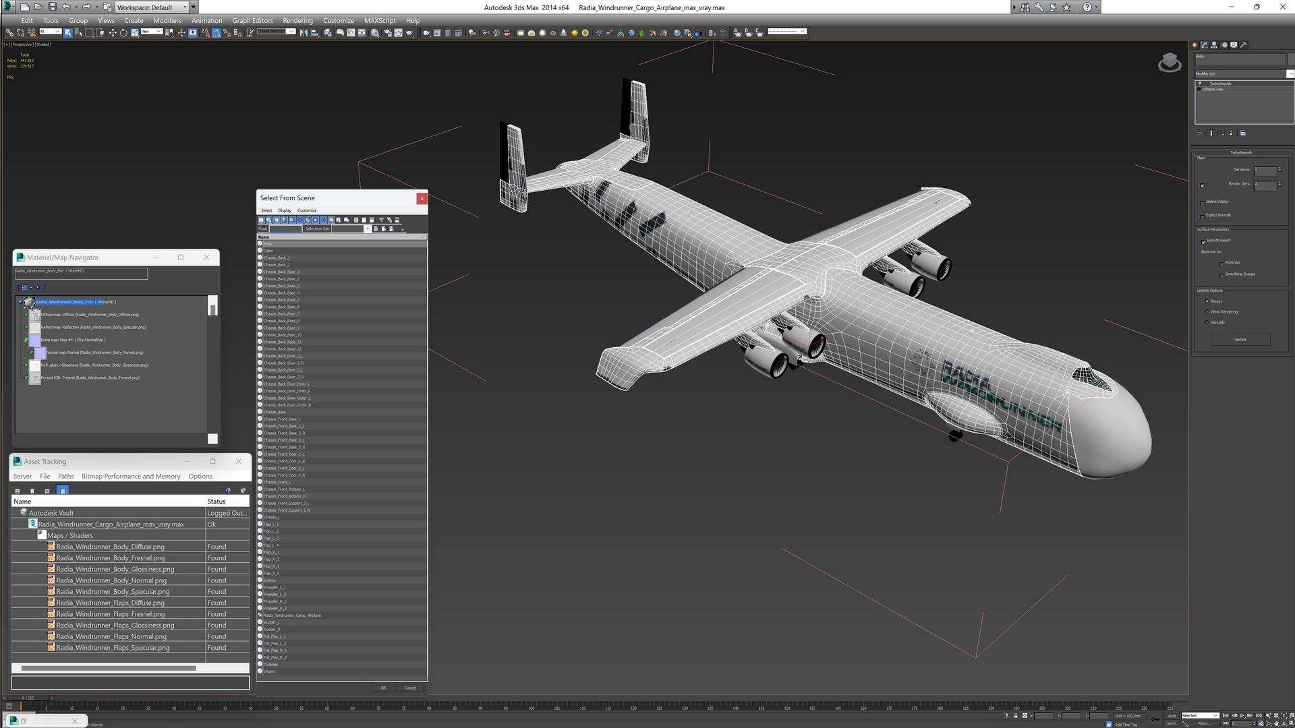The height and width of the screenshot is (728, 1295).
Task: Enable Separate by Materials checkbox
Action: pyautogui.click(x=1221, y=264)
